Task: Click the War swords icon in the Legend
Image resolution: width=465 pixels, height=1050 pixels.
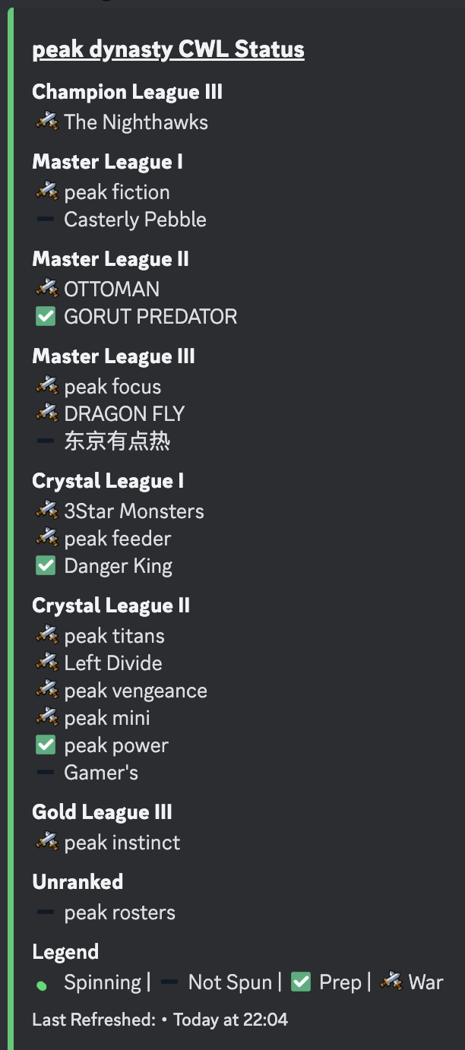Action: 391,982
